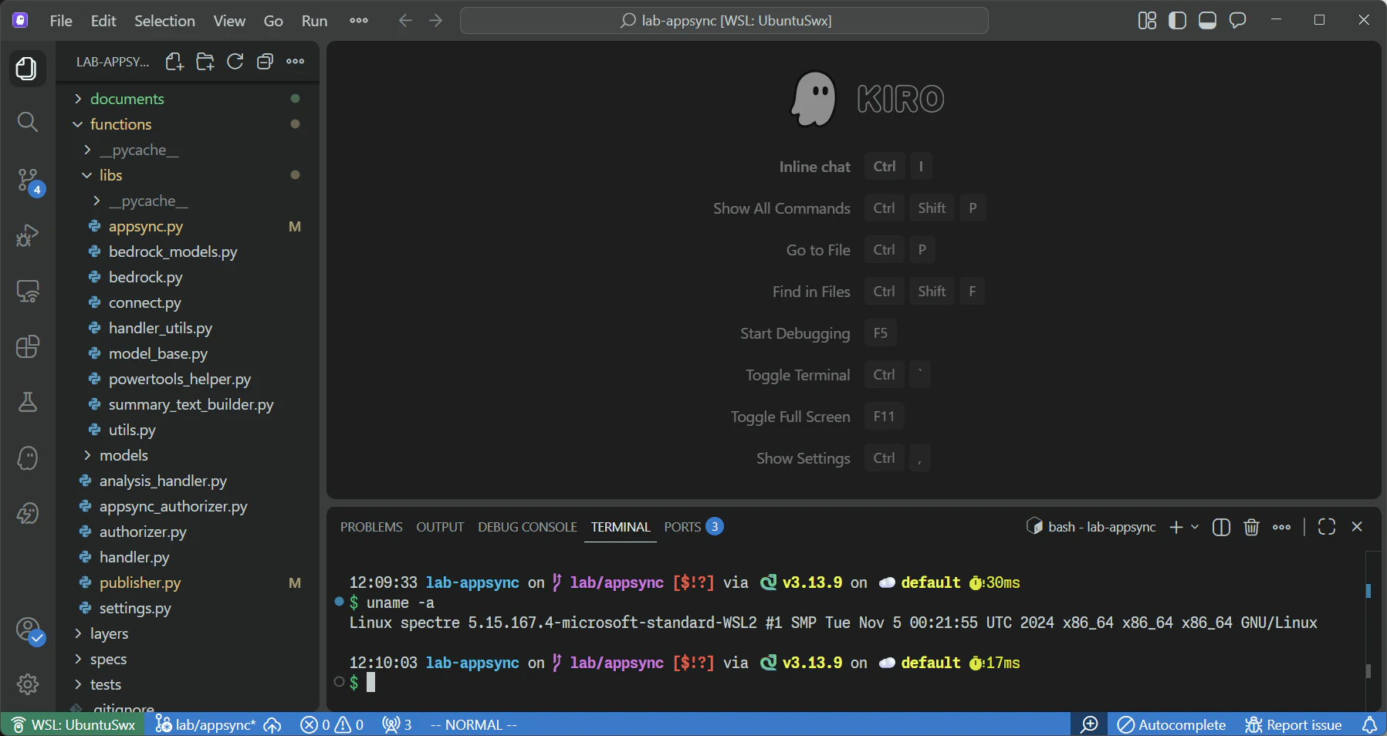The image size is (1387, 736).
Task: Switch to the OUTPUT tab
Action: pyautogui.click(x=440, y=527)
